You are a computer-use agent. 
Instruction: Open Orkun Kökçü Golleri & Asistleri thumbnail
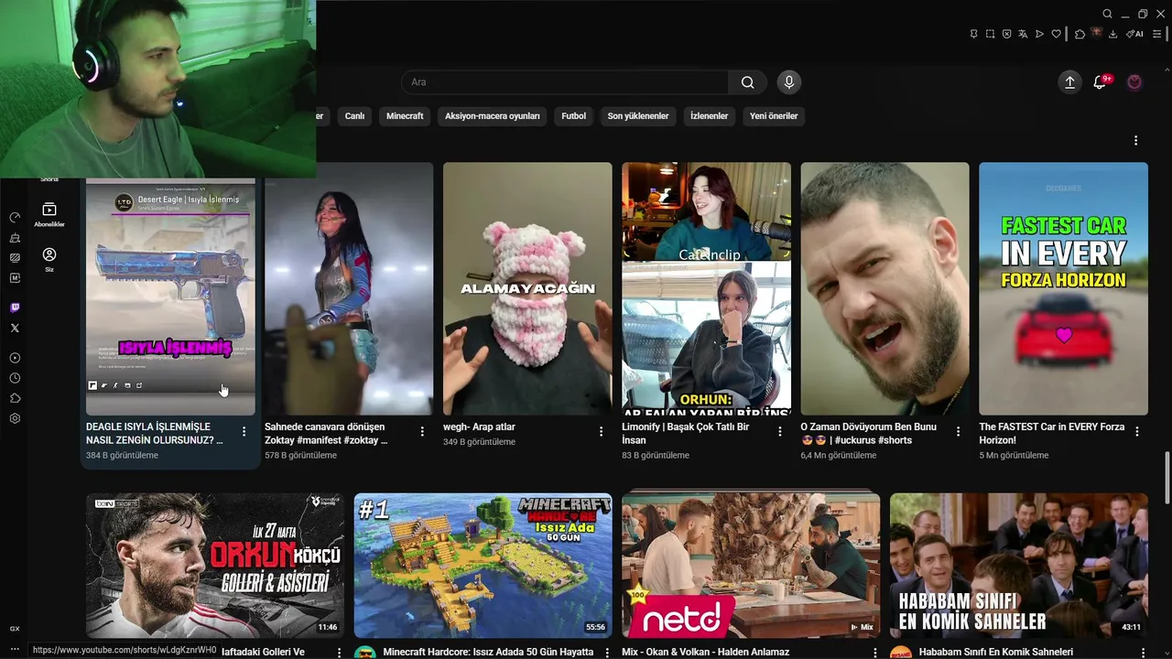215,566
